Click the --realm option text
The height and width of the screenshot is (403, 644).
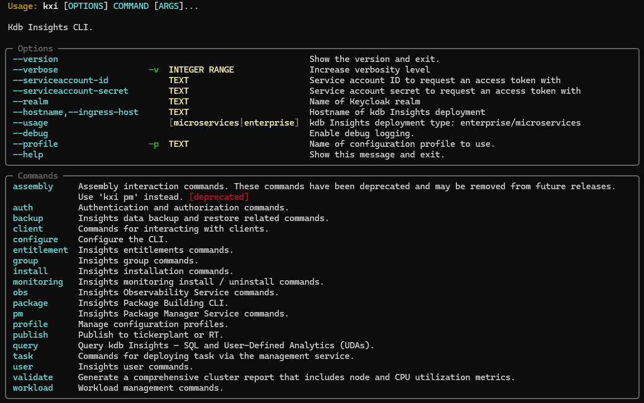(x=30, y=102)
